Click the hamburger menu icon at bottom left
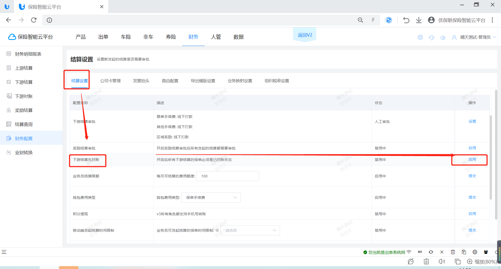This screenshot has width=501, height=269. pyautogui.click(x=4, y=252)
